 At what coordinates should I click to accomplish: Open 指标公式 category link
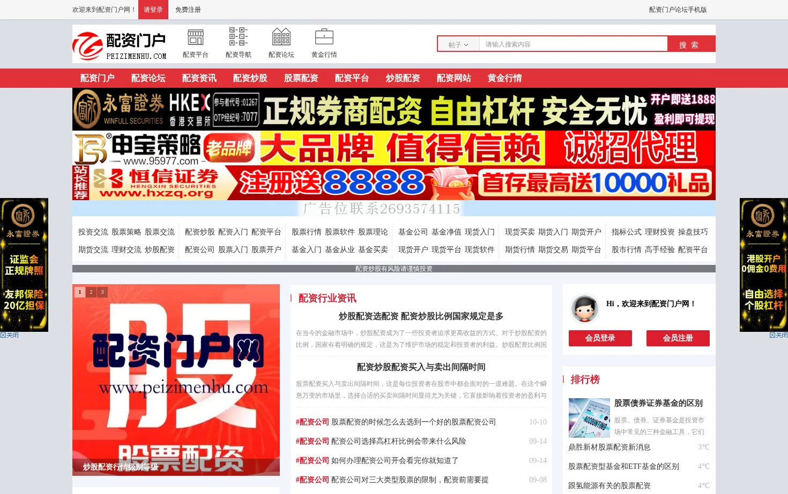[627, 232]
